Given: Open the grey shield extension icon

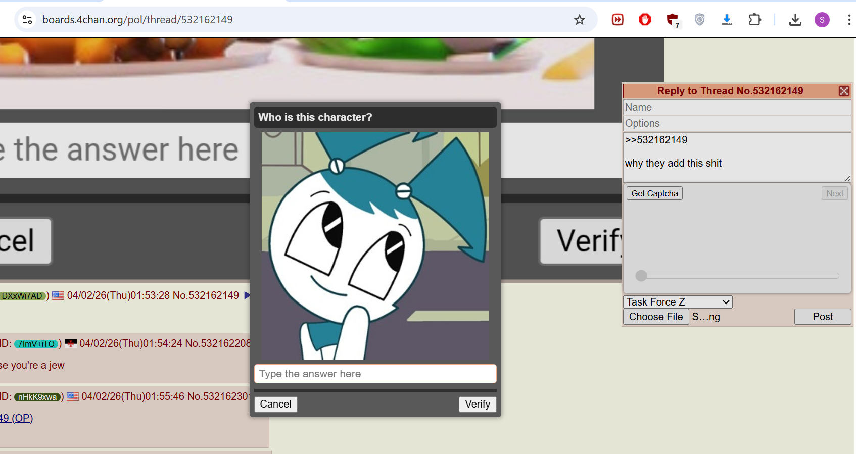Looking at the screenshot, I should (699, 20).
